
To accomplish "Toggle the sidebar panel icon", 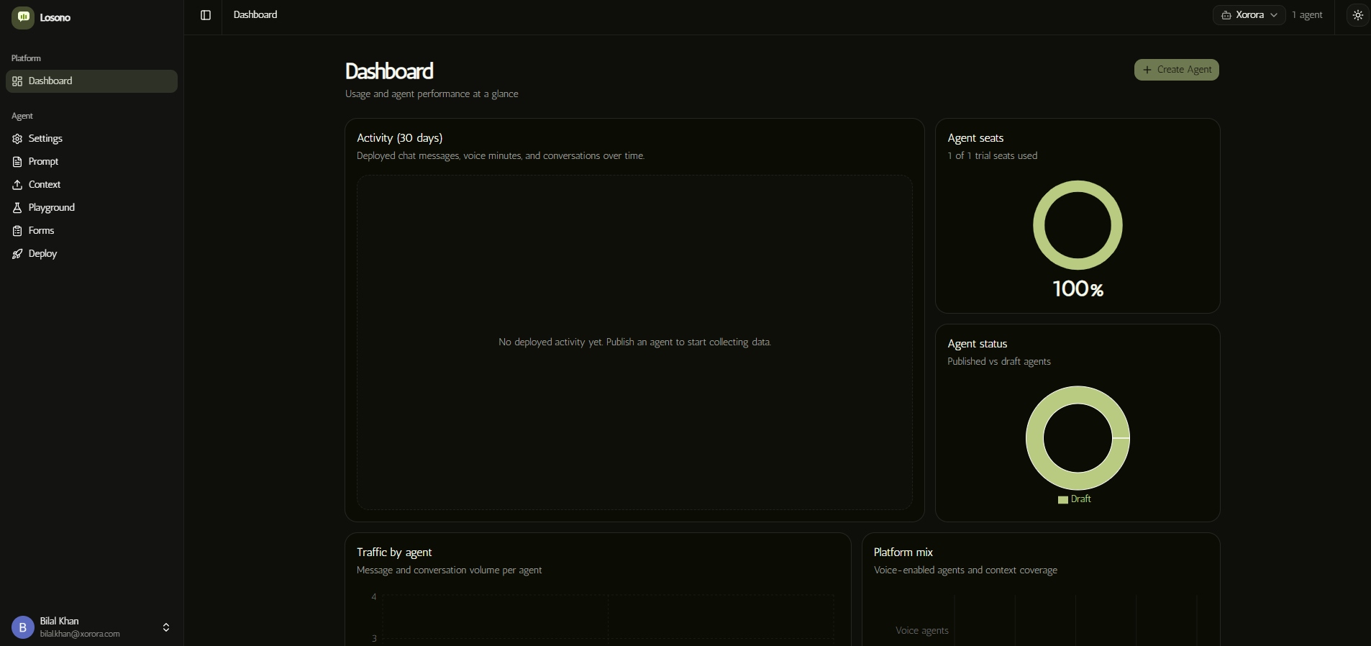I will click(x=206, y=15).
